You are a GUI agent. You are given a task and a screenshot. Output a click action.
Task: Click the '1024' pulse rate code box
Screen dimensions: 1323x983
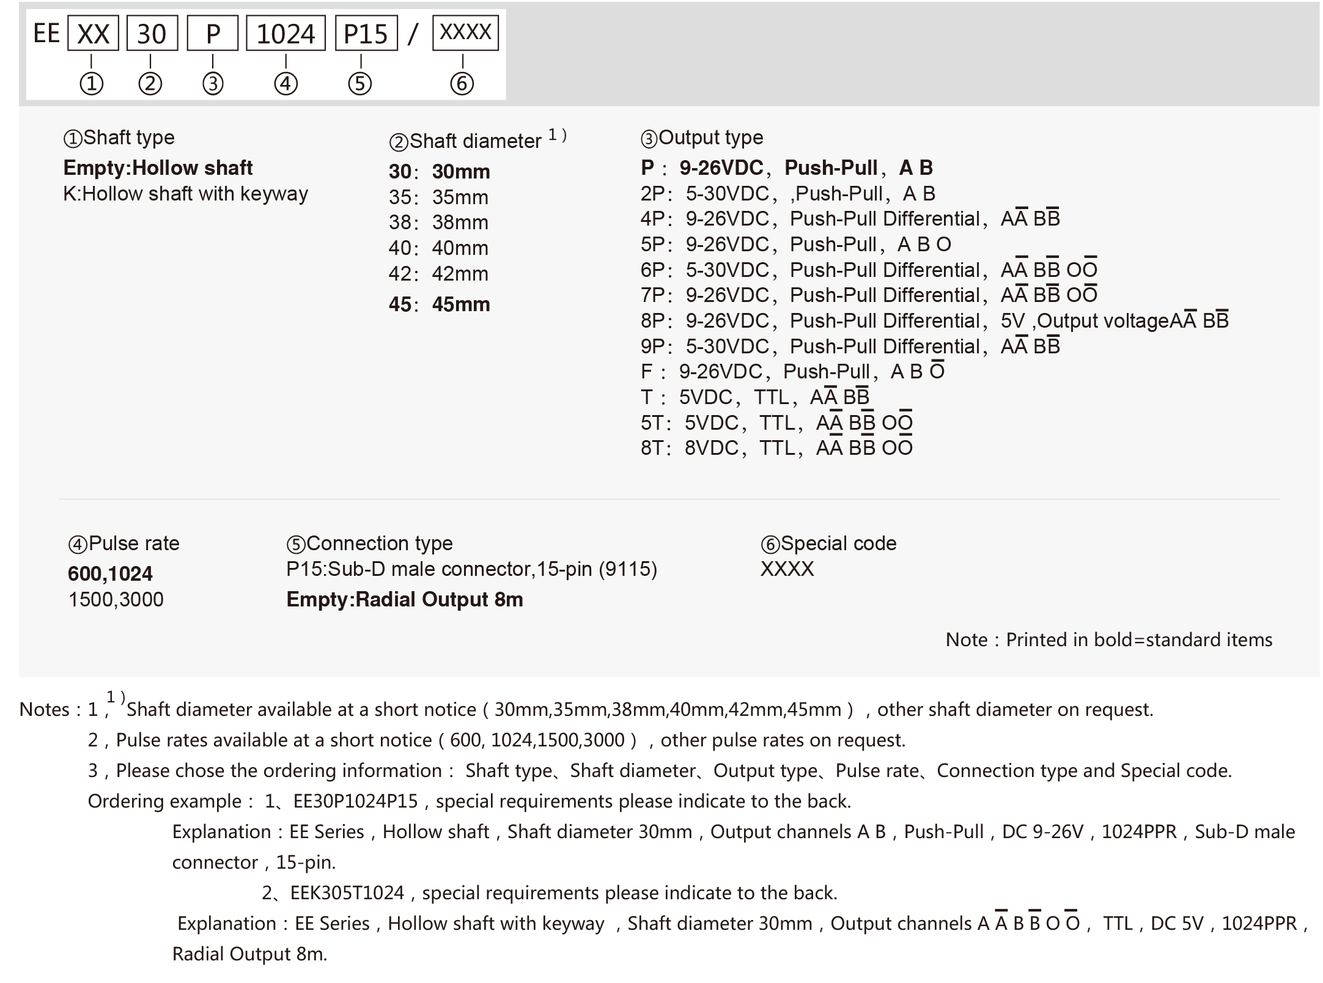pos(286,34)
